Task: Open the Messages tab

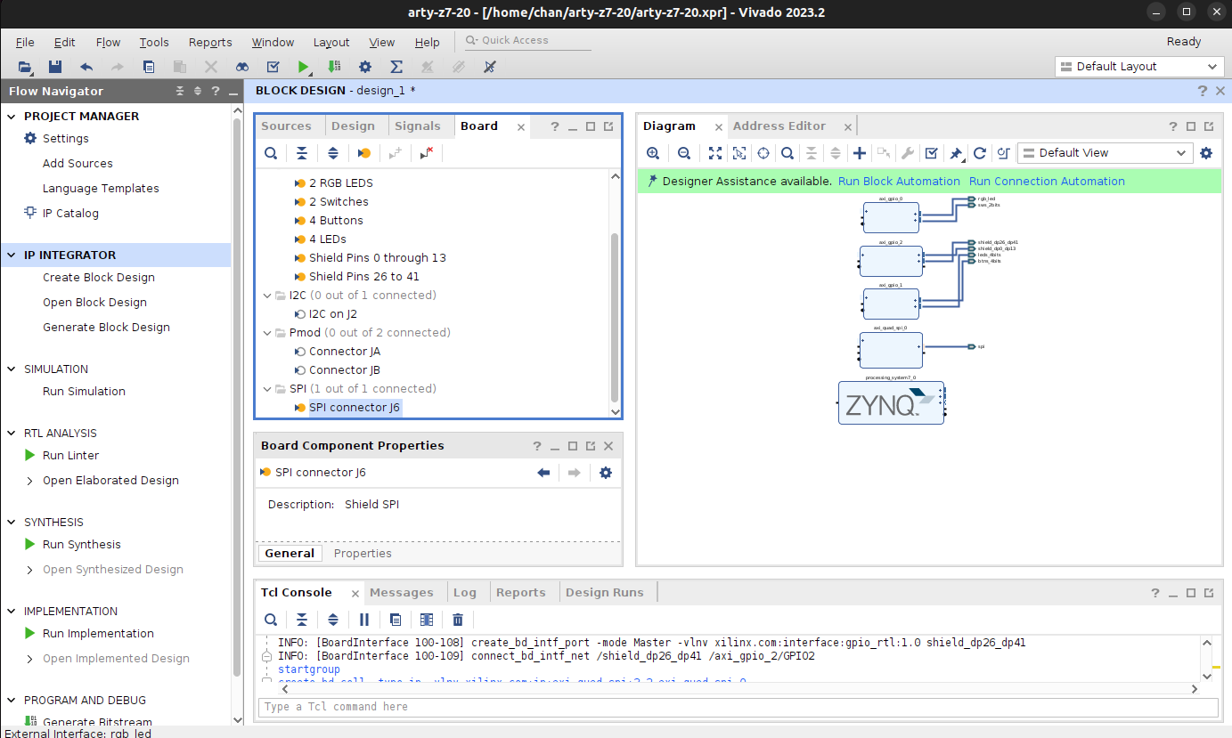Action: click(402, 593)
